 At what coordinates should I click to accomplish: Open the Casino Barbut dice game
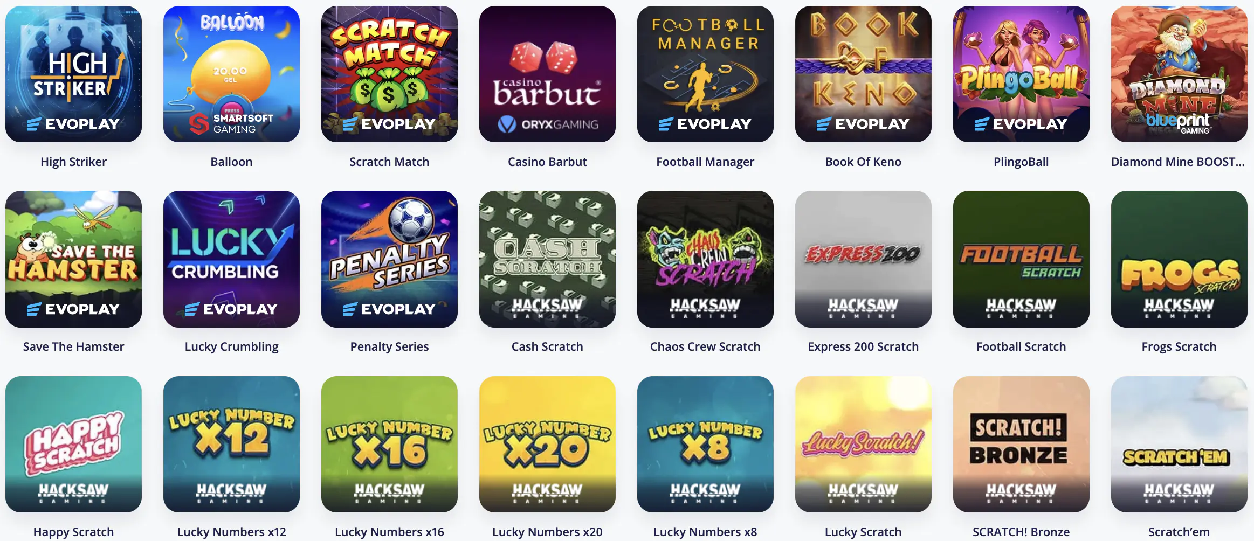tap(548, 74)
